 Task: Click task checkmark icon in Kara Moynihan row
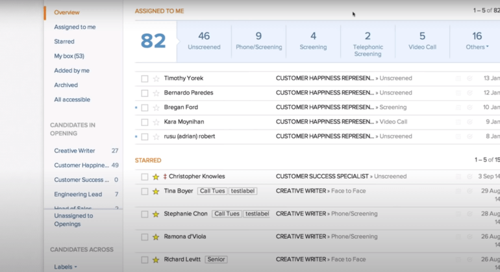(x=469, y=122)
